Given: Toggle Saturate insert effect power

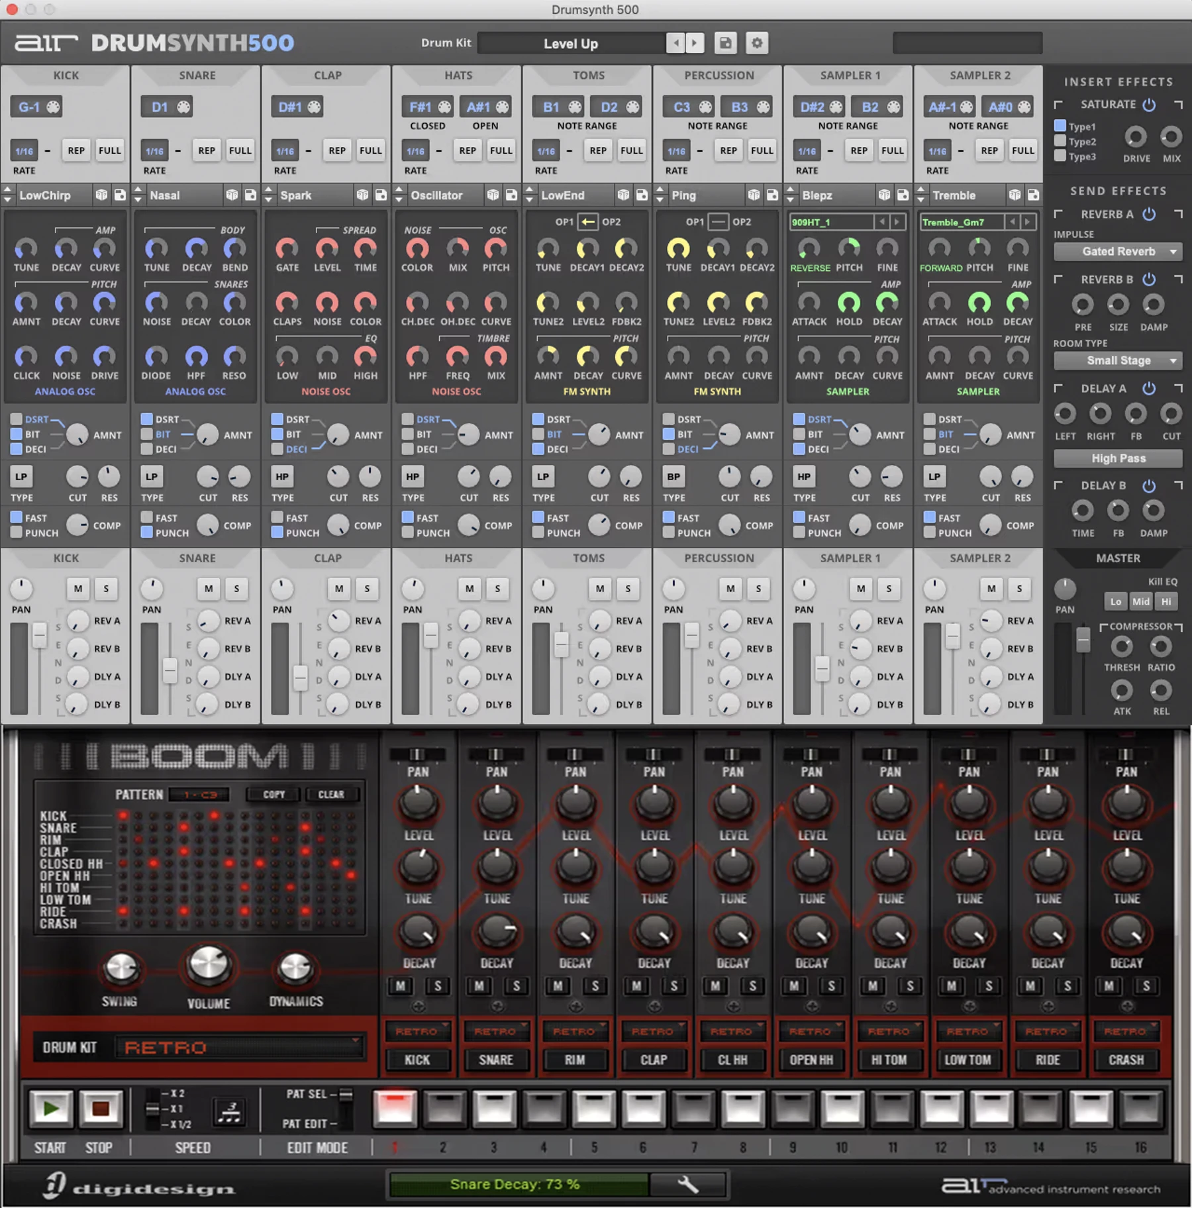Looking at the screenshot, I should (1150, 104).
